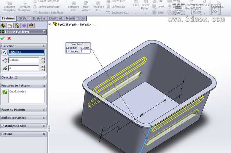
Task: Switch to the Evaluate tab
Action: pyautogui.click(x=39, y=18)
